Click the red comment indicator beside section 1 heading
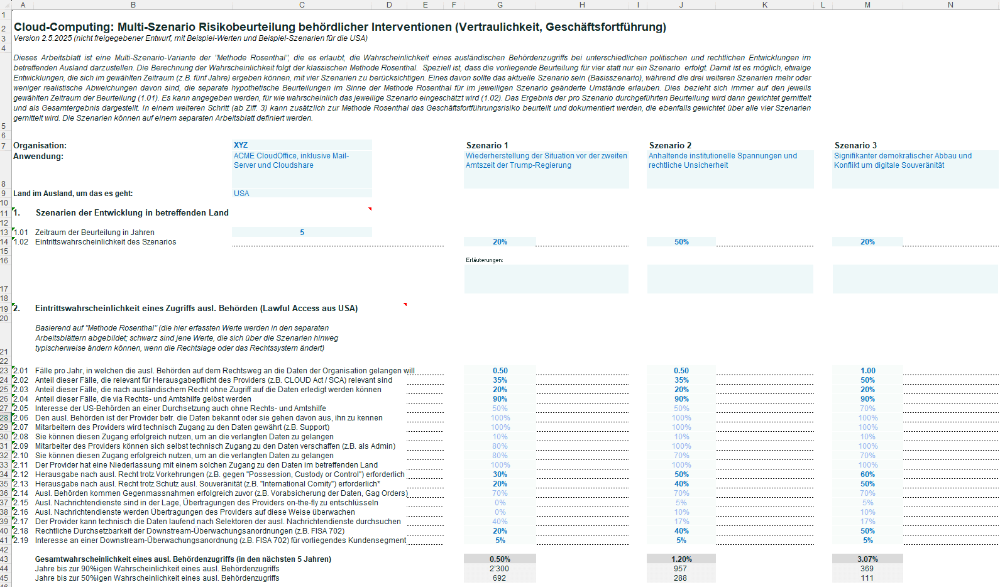 (370, 209)
